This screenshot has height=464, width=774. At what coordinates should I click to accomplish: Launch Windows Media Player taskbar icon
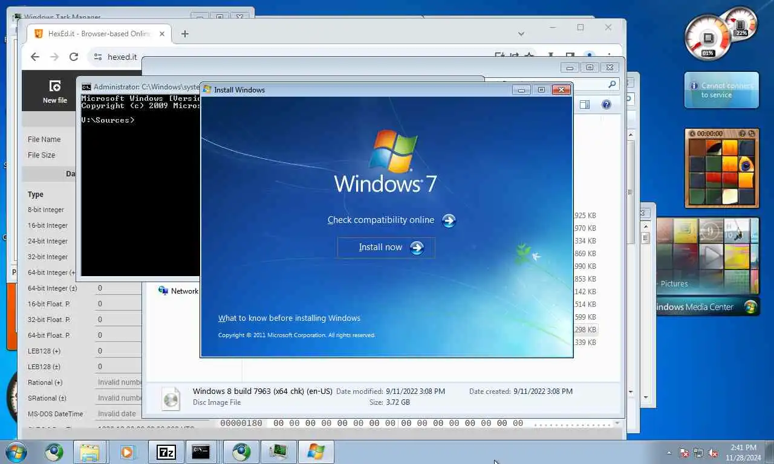pos(127,452)
